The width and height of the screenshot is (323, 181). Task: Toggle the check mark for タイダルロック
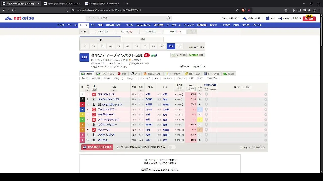click(x=94, y=115)
